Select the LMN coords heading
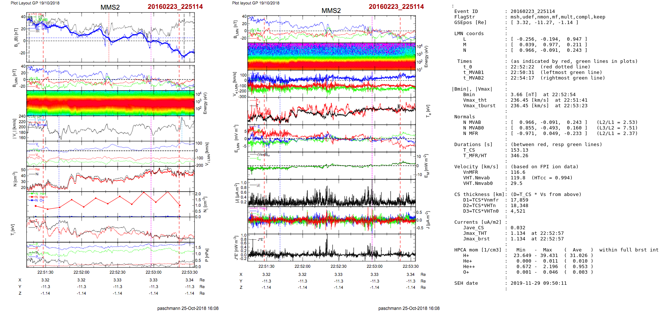Screen dimensions: 668x311 [x=469, y=34]
